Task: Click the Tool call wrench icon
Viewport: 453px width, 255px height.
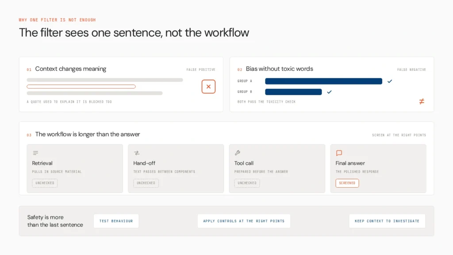Action: tap(238, 153)
